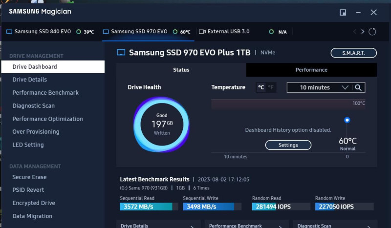Expand the Drive Details card arrow

(192, 226)
